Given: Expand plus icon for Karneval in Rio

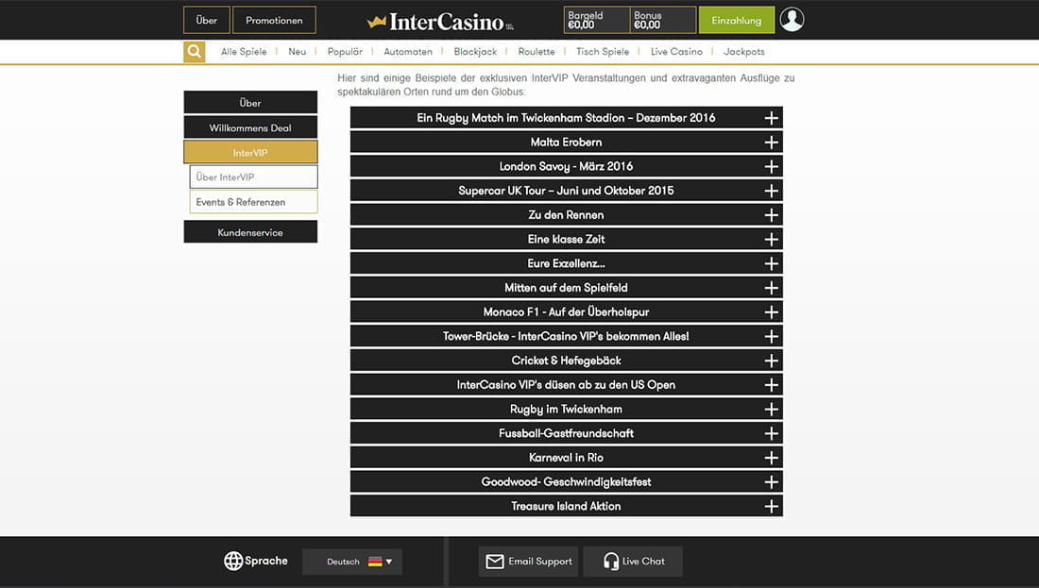Looking at the screenshot, I should (771, 458).
